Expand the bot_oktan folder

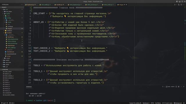pos(12,12)
